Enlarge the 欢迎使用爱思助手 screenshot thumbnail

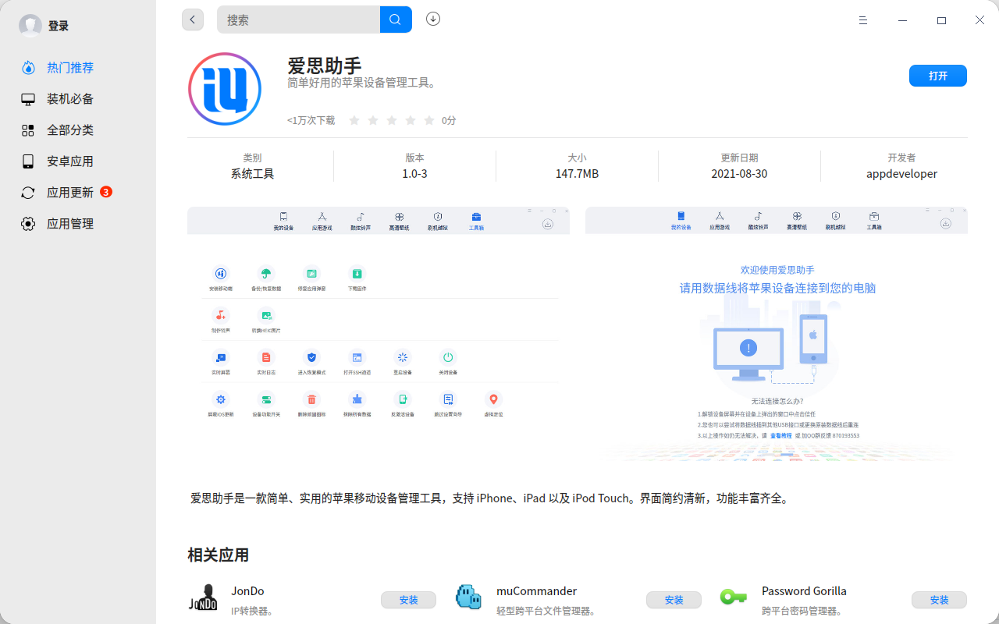click(777, 335)
